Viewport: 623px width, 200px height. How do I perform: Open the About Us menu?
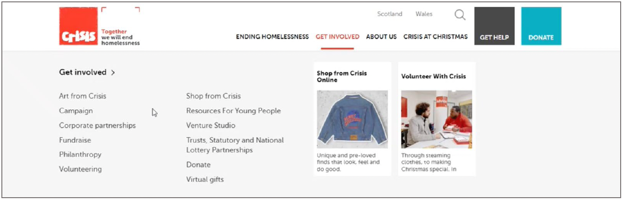(381, 37)
